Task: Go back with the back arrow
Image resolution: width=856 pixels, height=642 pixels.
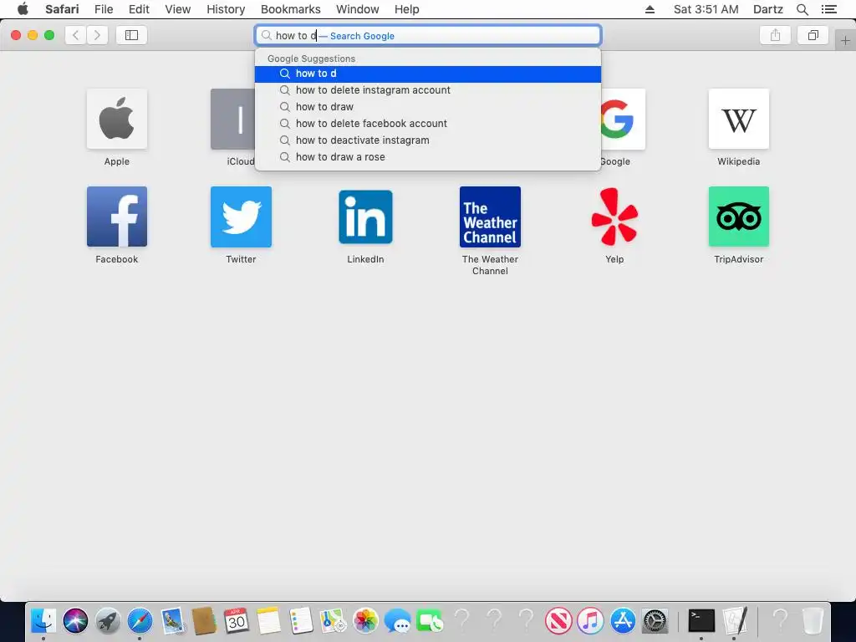Action: pos(75,35)
